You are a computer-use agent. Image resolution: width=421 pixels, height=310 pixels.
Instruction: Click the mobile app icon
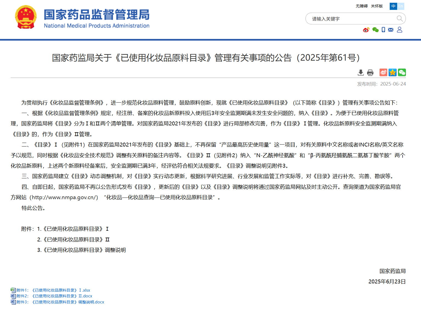[383, 30]
